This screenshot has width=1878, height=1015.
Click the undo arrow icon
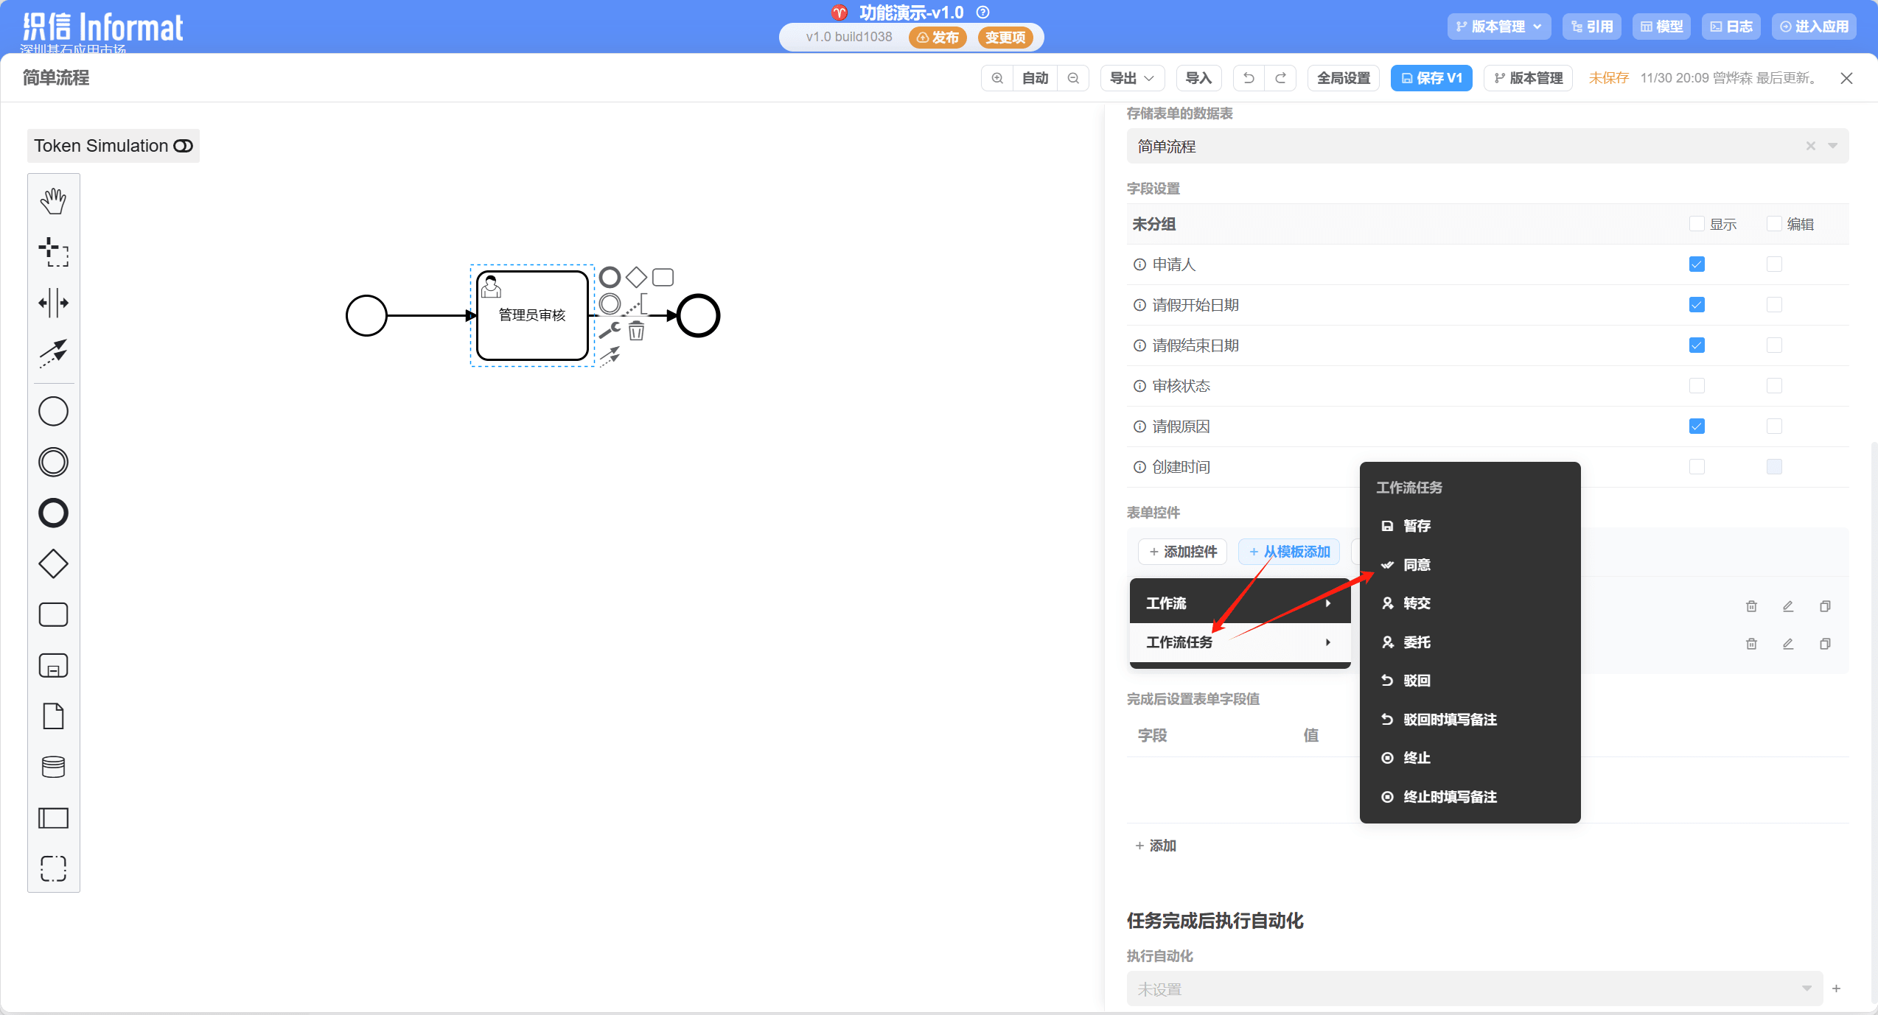pyautogui.click(x=1249, y=78)
